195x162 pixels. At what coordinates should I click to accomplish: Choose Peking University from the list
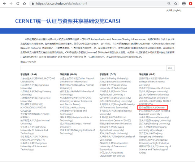[114, 78]
